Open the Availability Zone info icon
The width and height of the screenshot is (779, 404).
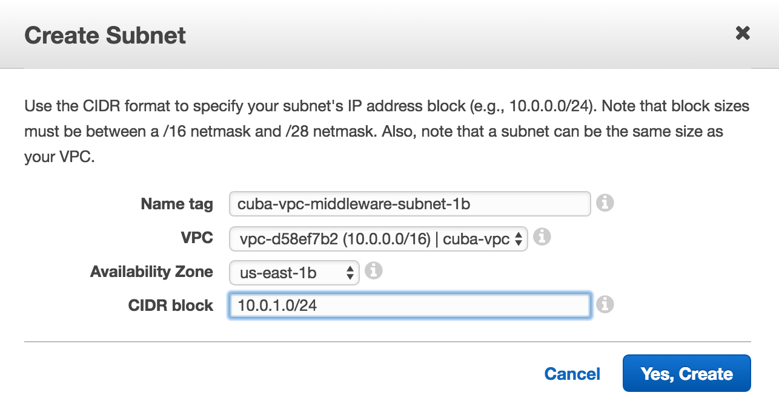[374, 271]
